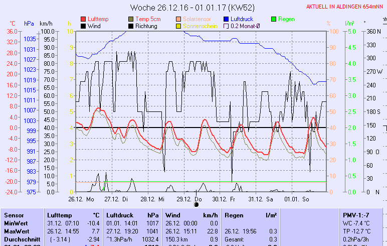The image size is (387, 246).
Task: Click the Sensor header in the table
Action: coord(14,215)
